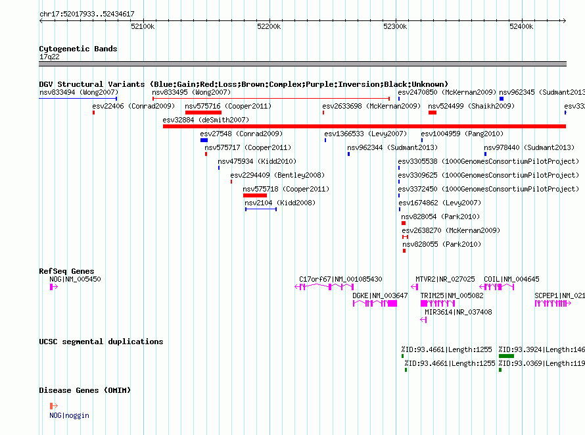Click the MIR3614|NR_037408 gene label
The image size is (585, 435).
(x=459, y=312)
